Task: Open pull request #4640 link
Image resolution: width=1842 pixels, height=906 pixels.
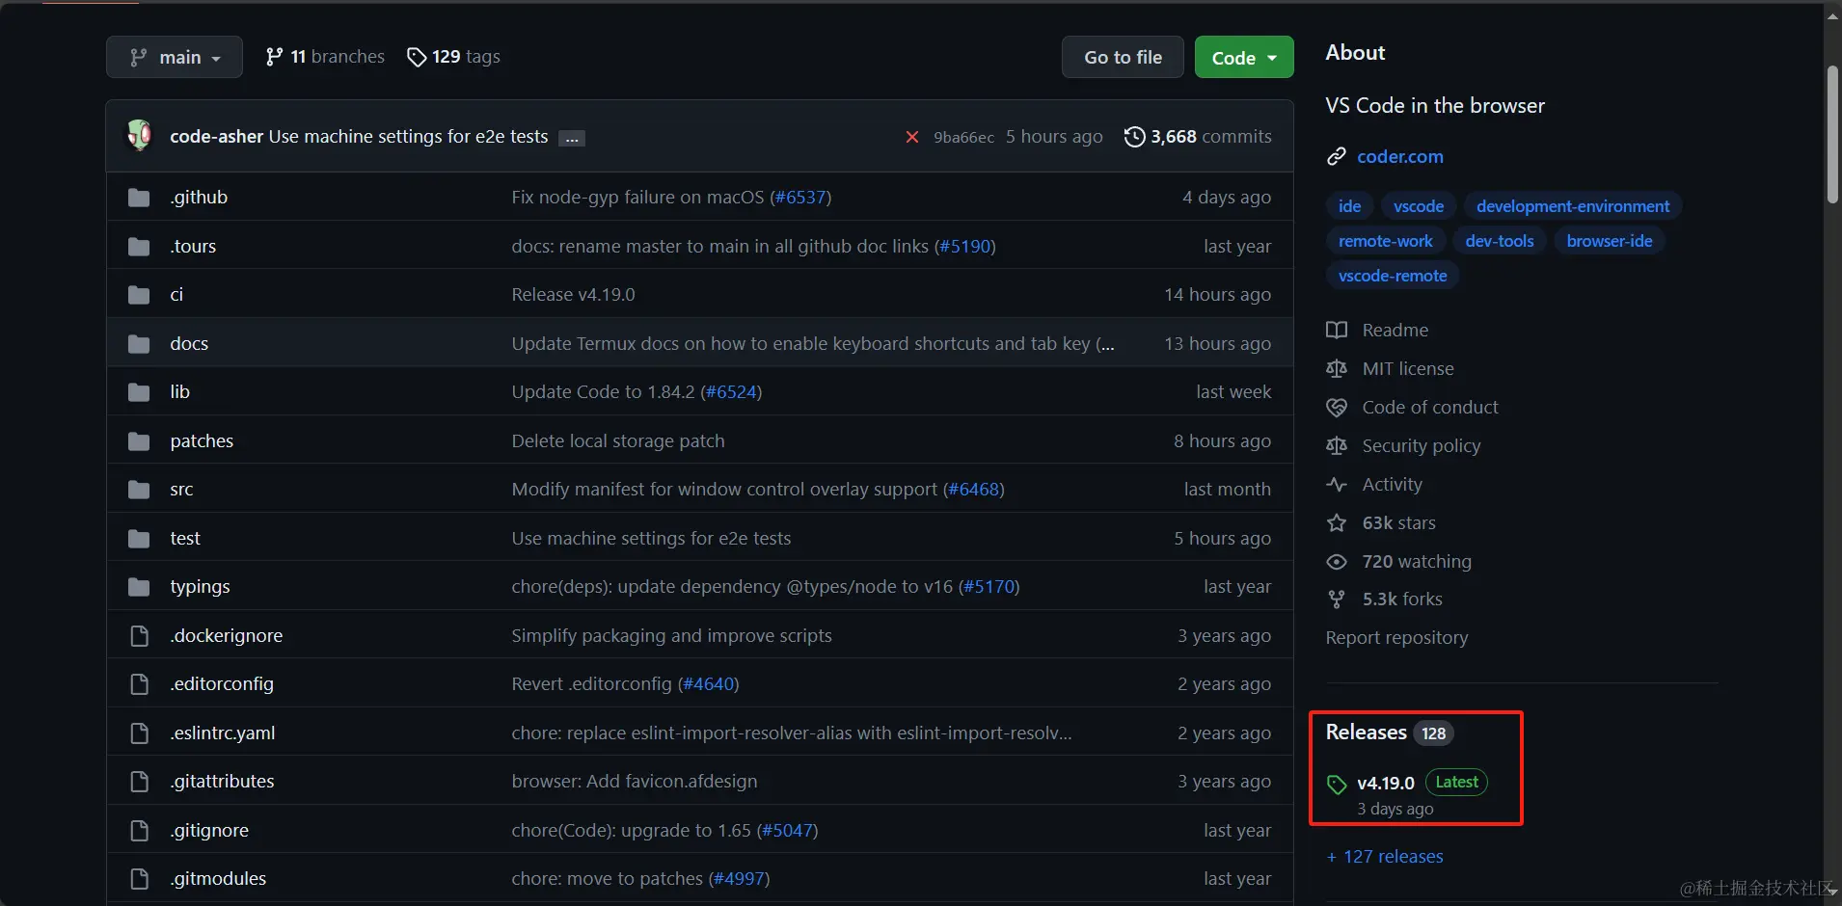Action: pos(709,684)
